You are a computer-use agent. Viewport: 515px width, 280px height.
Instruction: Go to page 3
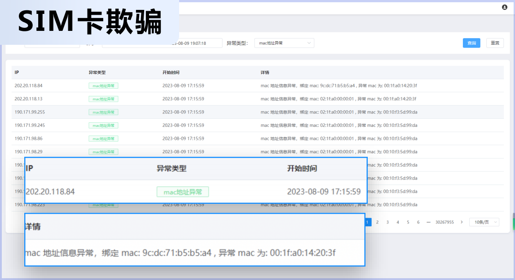click(387, 222)
